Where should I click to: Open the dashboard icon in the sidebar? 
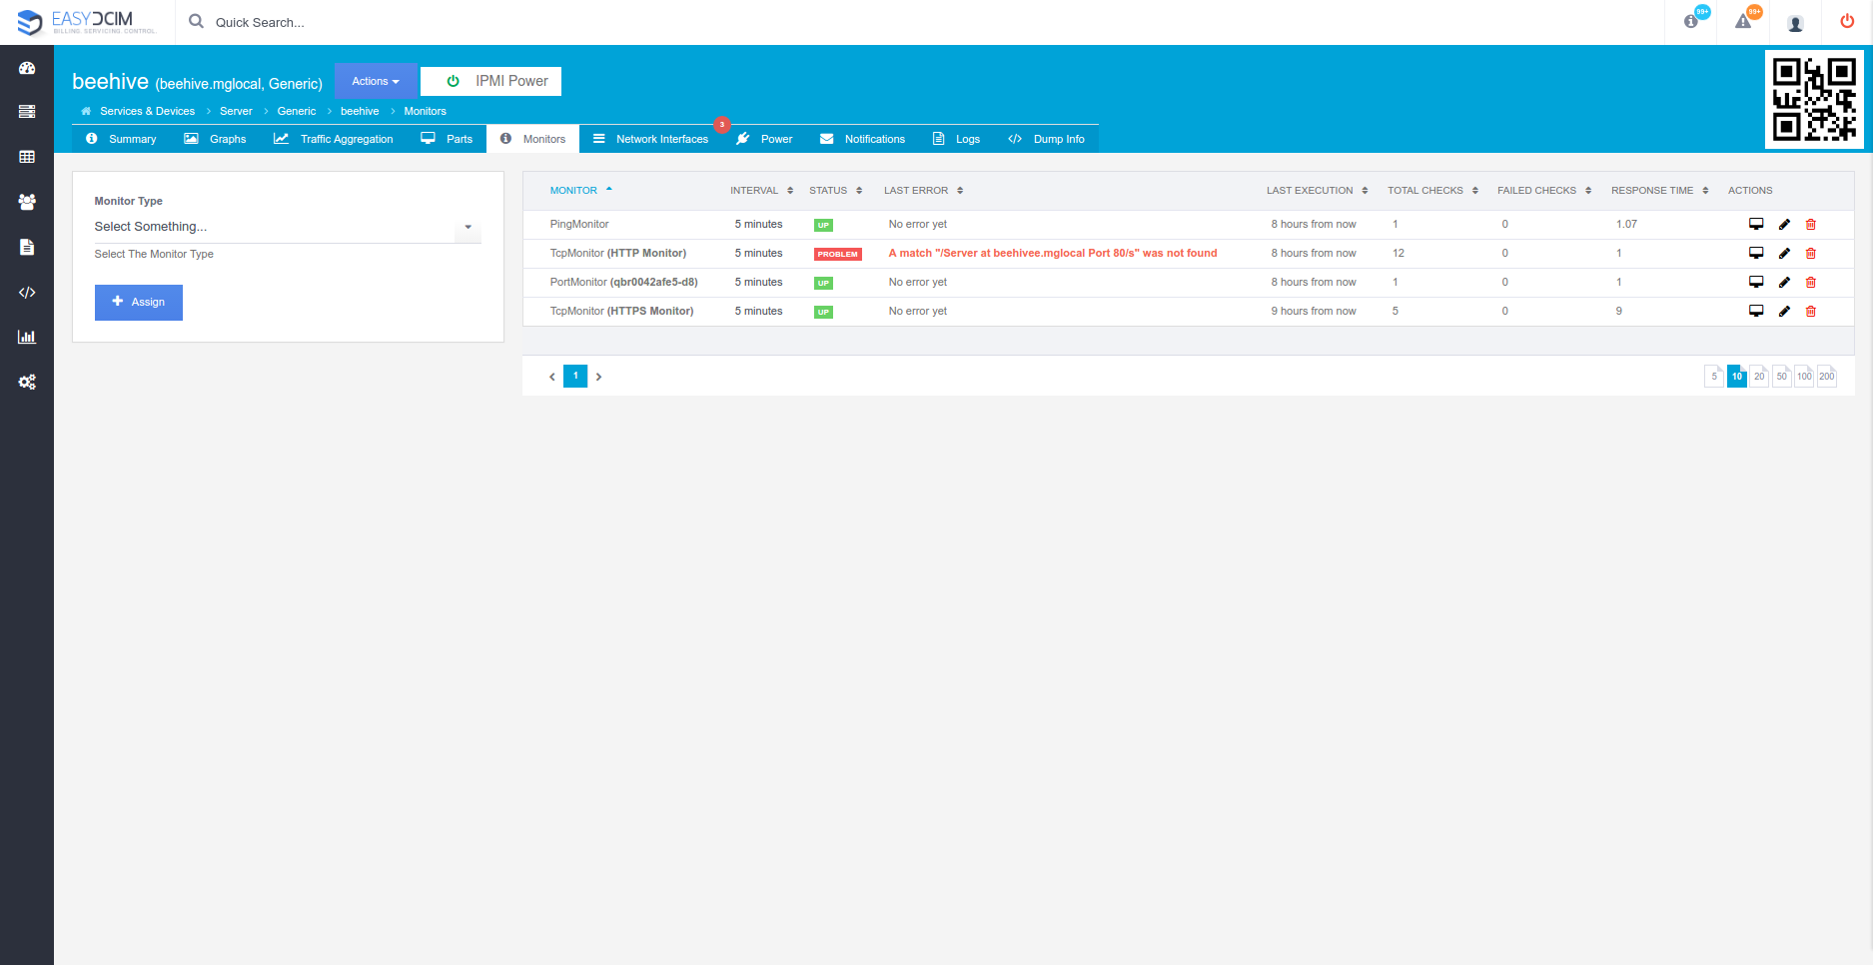pyautogui.click(x=27, y=68)
